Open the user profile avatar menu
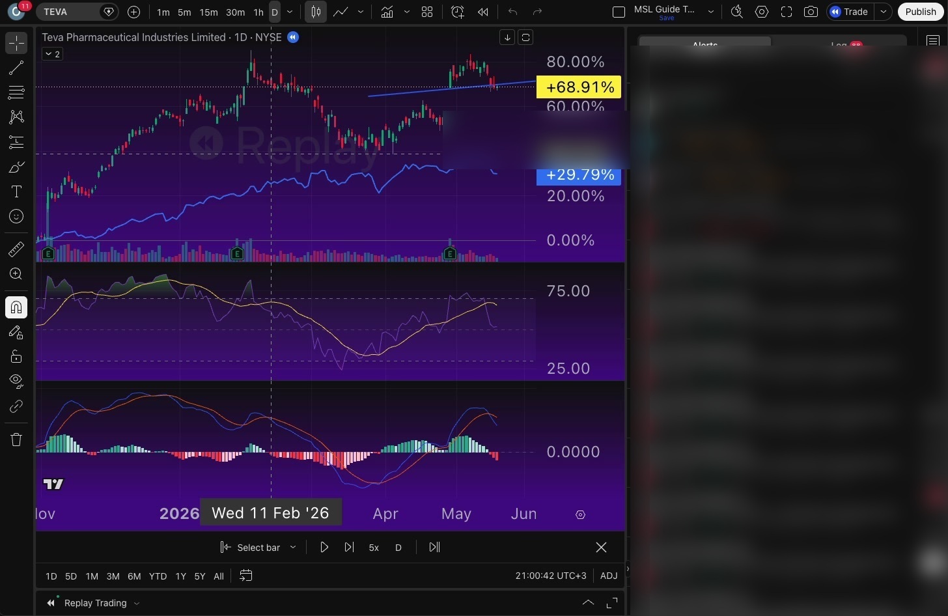 [16, 12]
